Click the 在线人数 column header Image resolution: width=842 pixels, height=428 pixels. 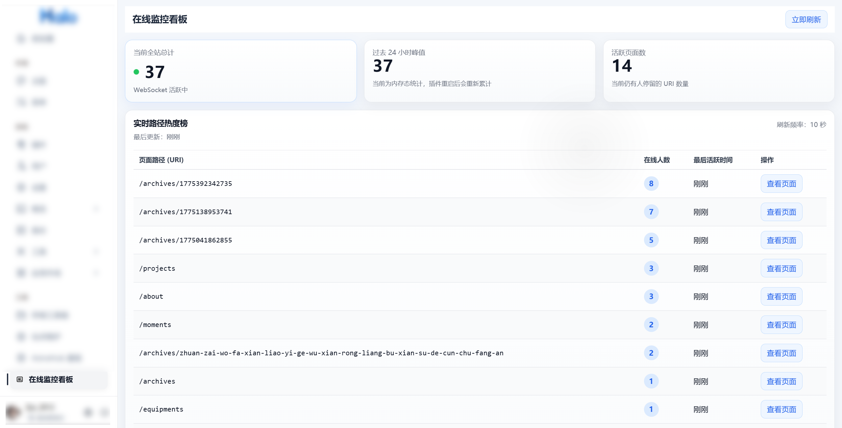click(656, 160)
